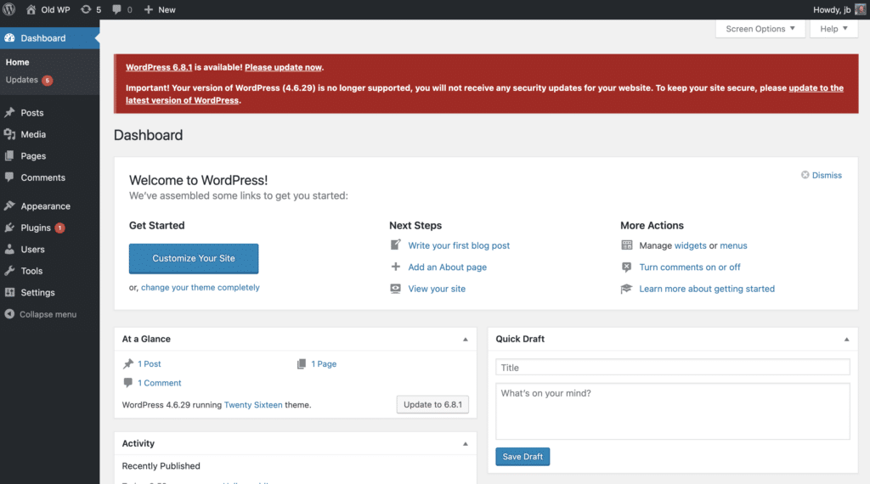The image size is (870, 484).
Task: Click the updates refresh icon showing 5
Action: 86,9
